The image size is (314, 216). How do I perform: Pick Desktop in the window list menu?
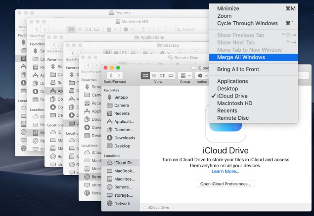(x=253, y=89)
